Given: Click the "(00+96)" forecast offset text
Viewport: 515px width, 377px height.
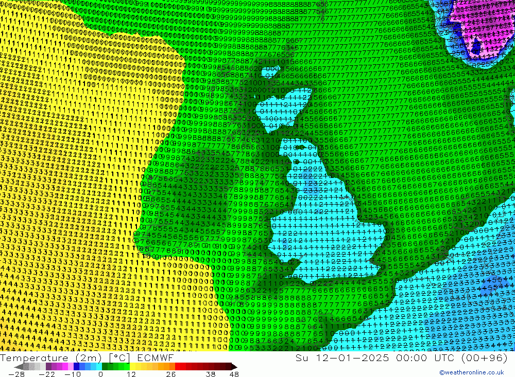Looking at the screenshot, I should (x=485, y=358).
